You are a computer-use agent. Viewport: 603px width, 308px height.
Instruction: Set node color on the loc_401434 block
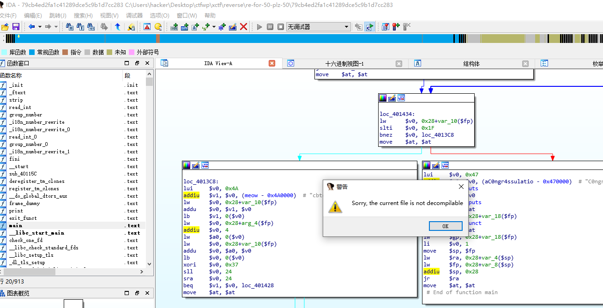coord(383,98)
